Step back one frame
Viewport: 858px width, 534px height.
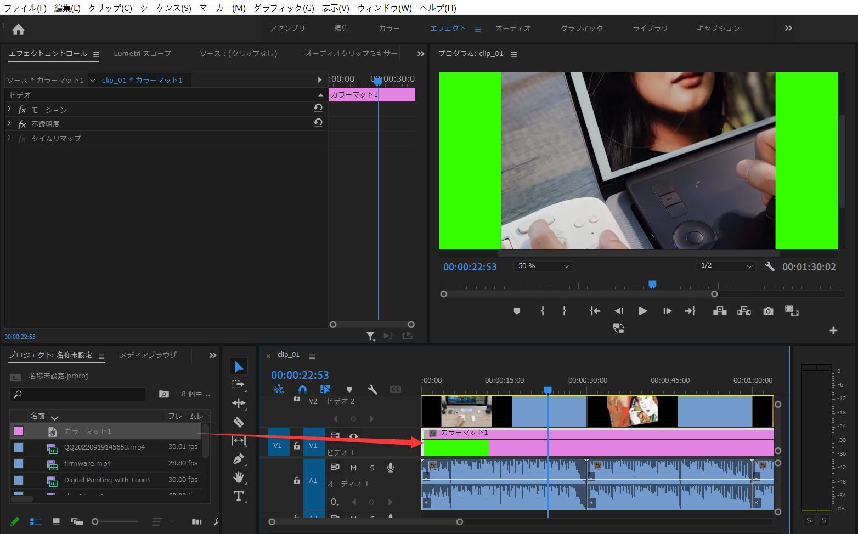(x=619, y=311)
